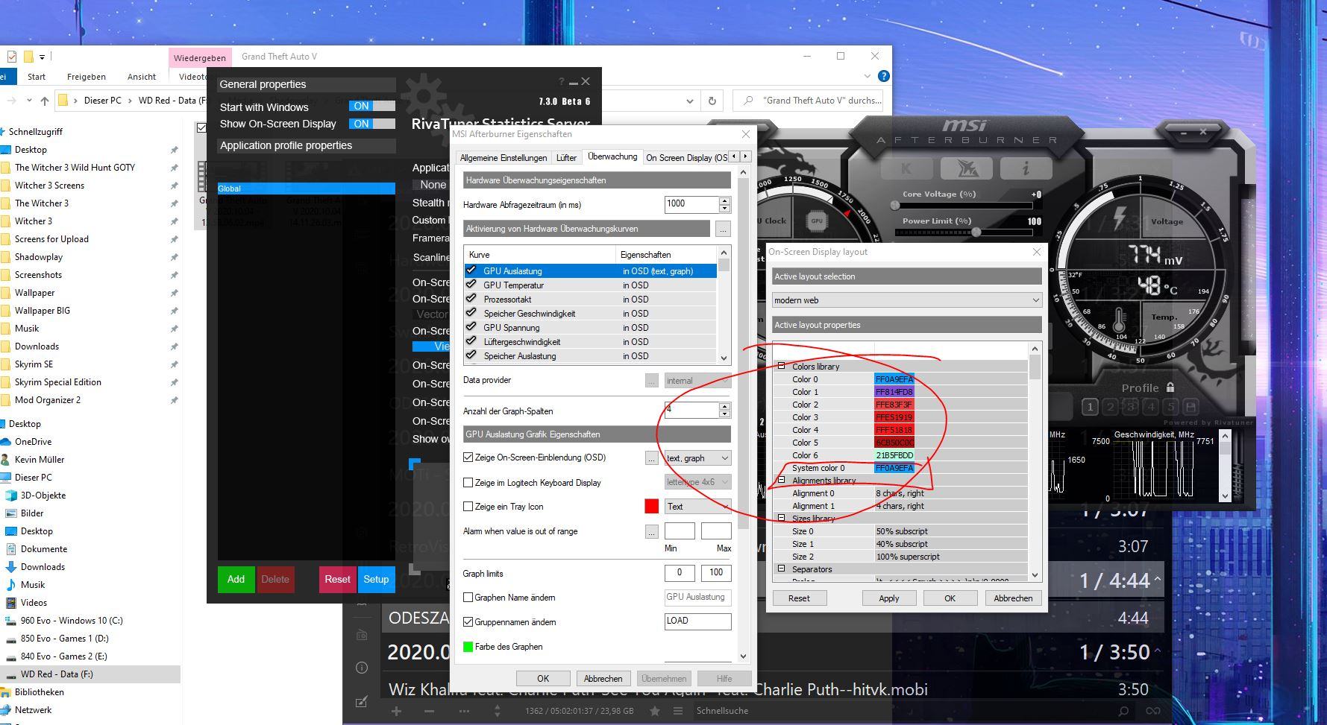Click the edit pencil icon in player sidebar
This screenshot has height=725, width=1327.
pyautogui.click(x=362, y=701)
